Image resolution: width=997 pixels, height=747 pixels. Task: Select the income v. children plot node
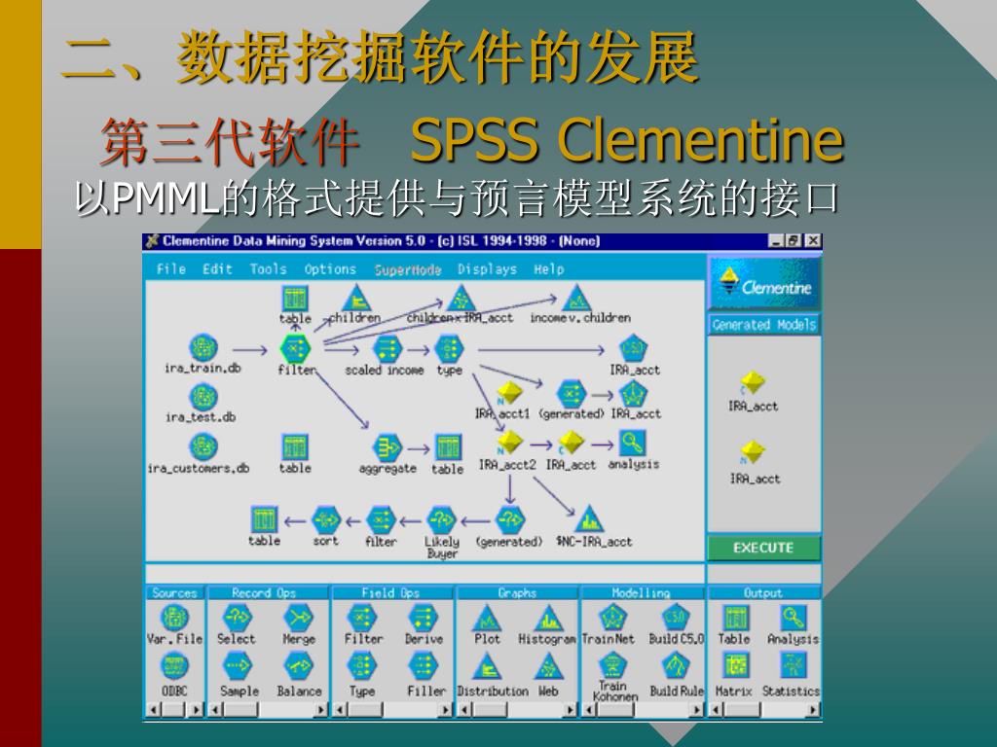click(576, 298)
